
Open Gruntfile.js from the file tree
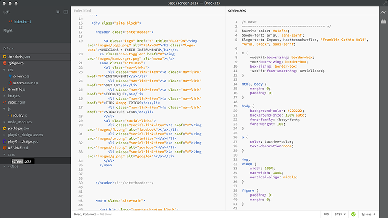pos(17,89)
